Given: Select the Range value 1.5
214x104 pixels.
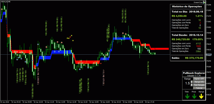Looking at the screenshot, I should (187, 83).
